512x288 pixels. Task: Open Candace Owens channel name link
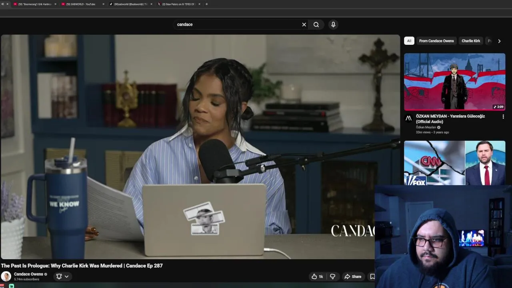[x=28, y=274]
